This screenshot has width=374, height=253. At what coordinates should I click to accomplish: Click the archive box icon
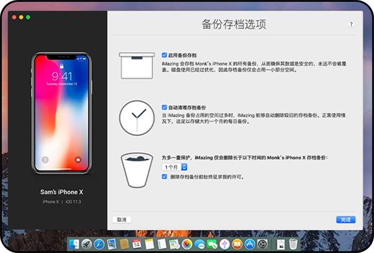click(x=137, y=65)
